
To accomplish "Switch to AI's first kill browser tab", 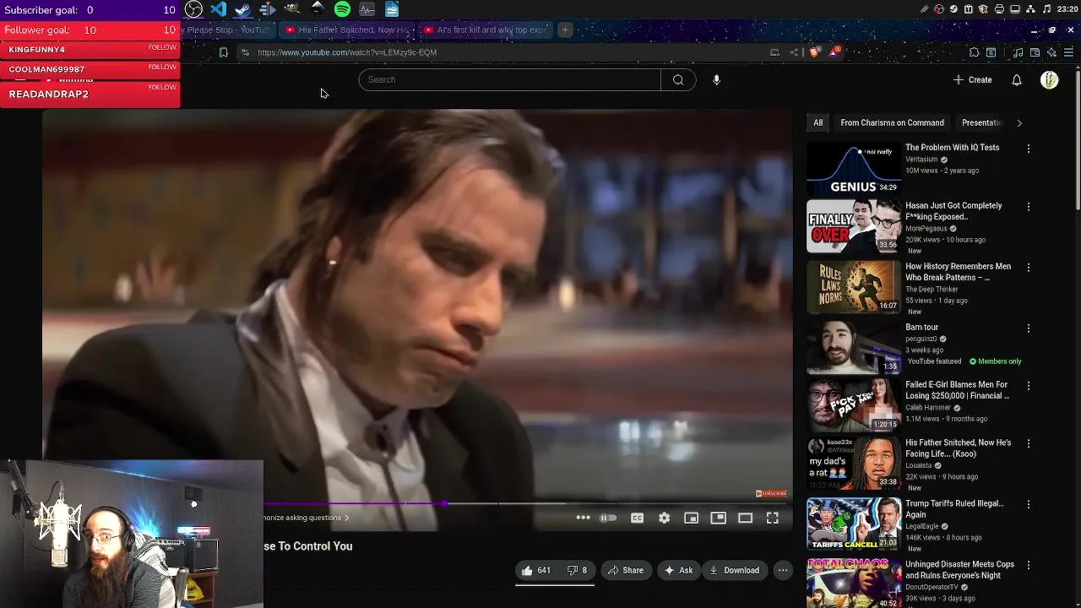I will tap(485, 30).
